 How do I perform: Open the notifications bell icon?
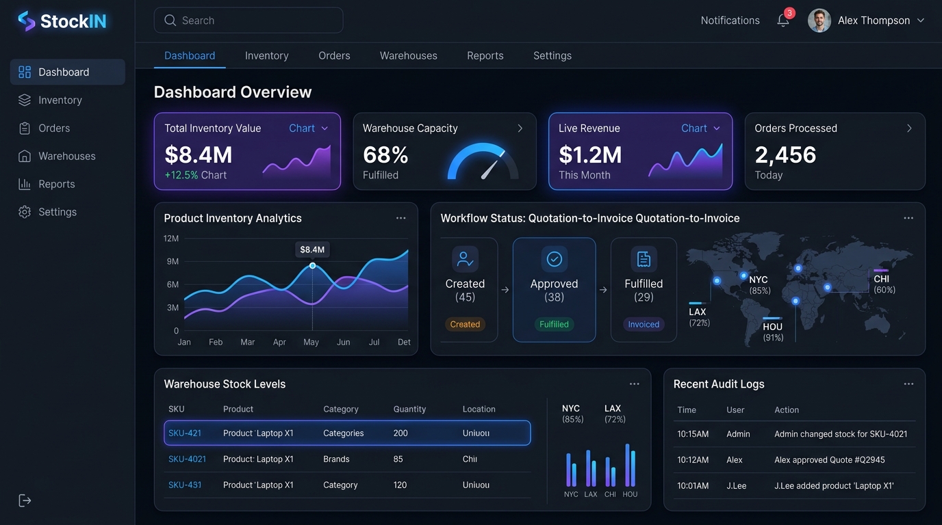783,21
